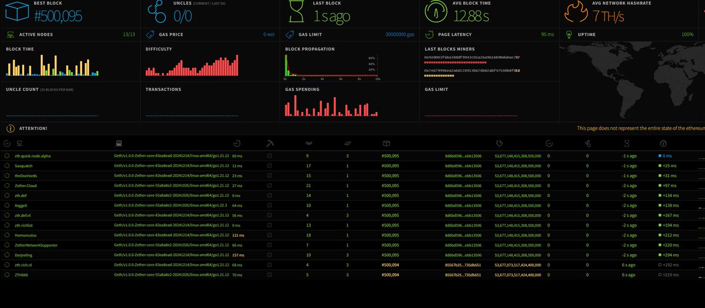705x308 pixels.
Task: Pin the XeggeX node
Action: point(7,205)
